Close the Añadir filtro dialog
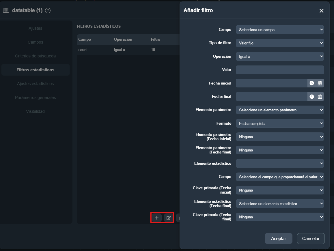The width and height of the screenshot is (334, 251). click(x=321, y=11)
